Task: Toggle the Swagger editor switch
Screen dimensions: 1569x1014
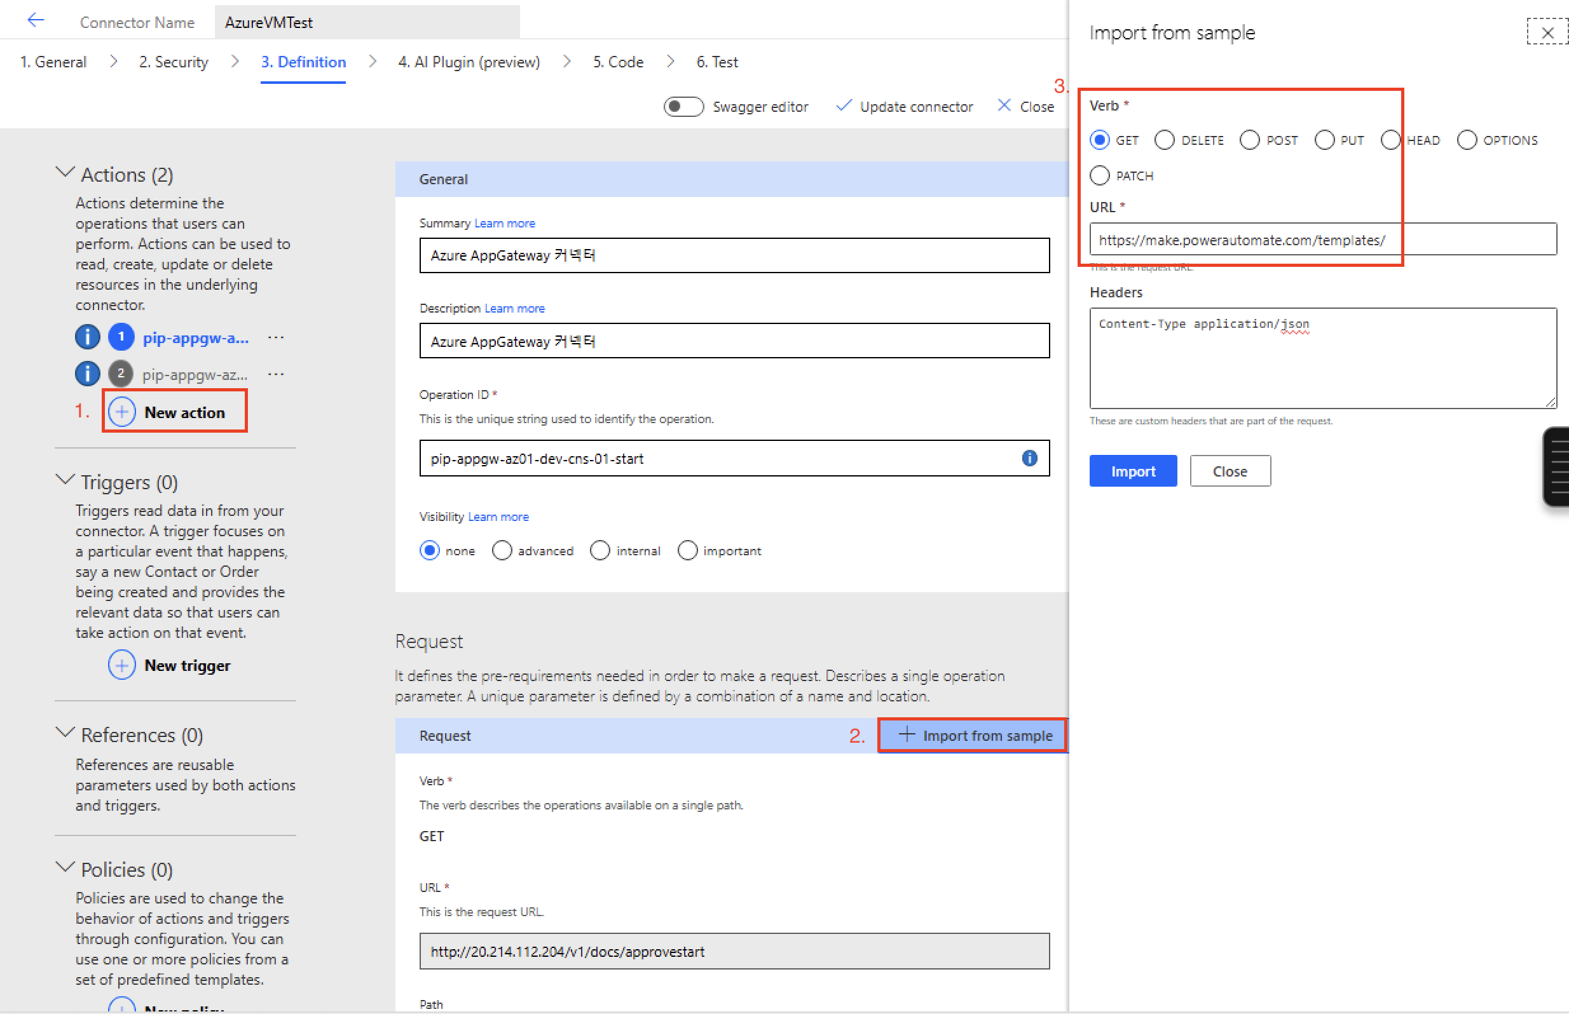Action: [x=683, y=106]
